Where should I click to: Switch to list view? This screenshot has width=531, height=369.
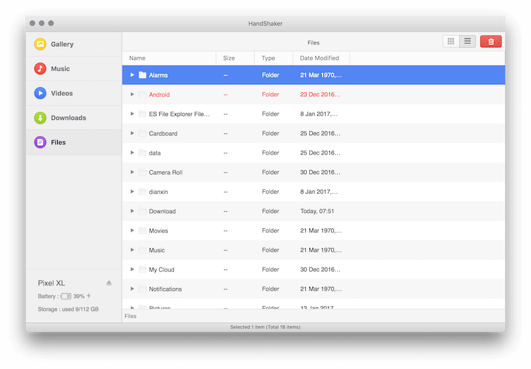[467, 42]
